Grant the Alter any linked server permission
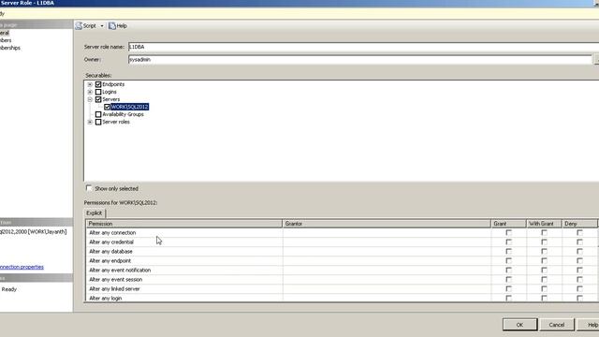Image resolution: width=599 pixels, height=337 pixels. point(508,289)
